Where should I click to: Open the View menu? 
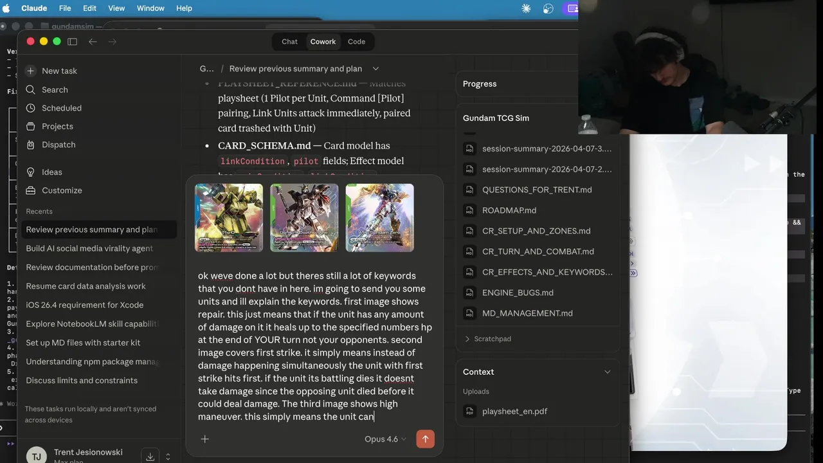[116, 8]
